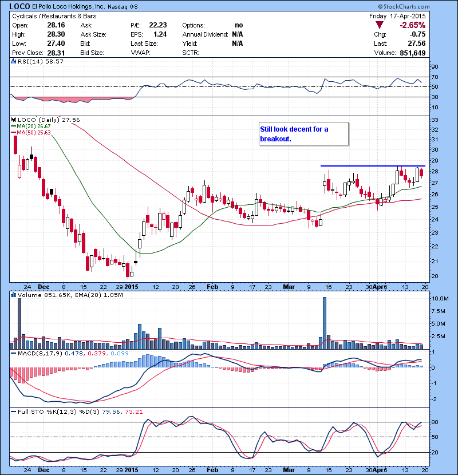Click the -2.65% percent change value
This screenshot has width=458, height=475.
(x=413, y=25)
